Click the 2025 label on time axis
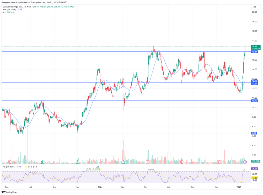The width and height of the screenshot is (263, 195). point(239,187)
